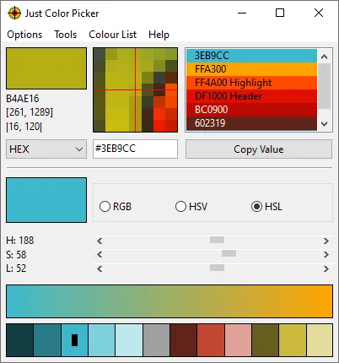Viewport: 339px width, 363px height.
Task: Select FF4A00 Highlight in the colour list
Action: pos(251,83)
